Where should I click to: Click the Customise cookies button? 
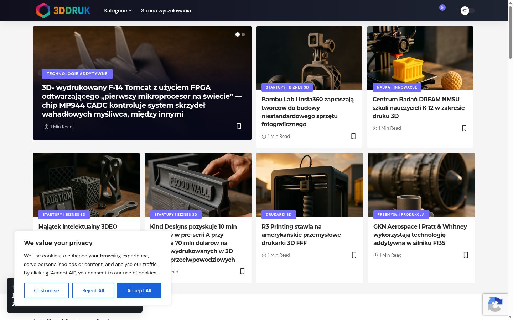coord(46,290)
